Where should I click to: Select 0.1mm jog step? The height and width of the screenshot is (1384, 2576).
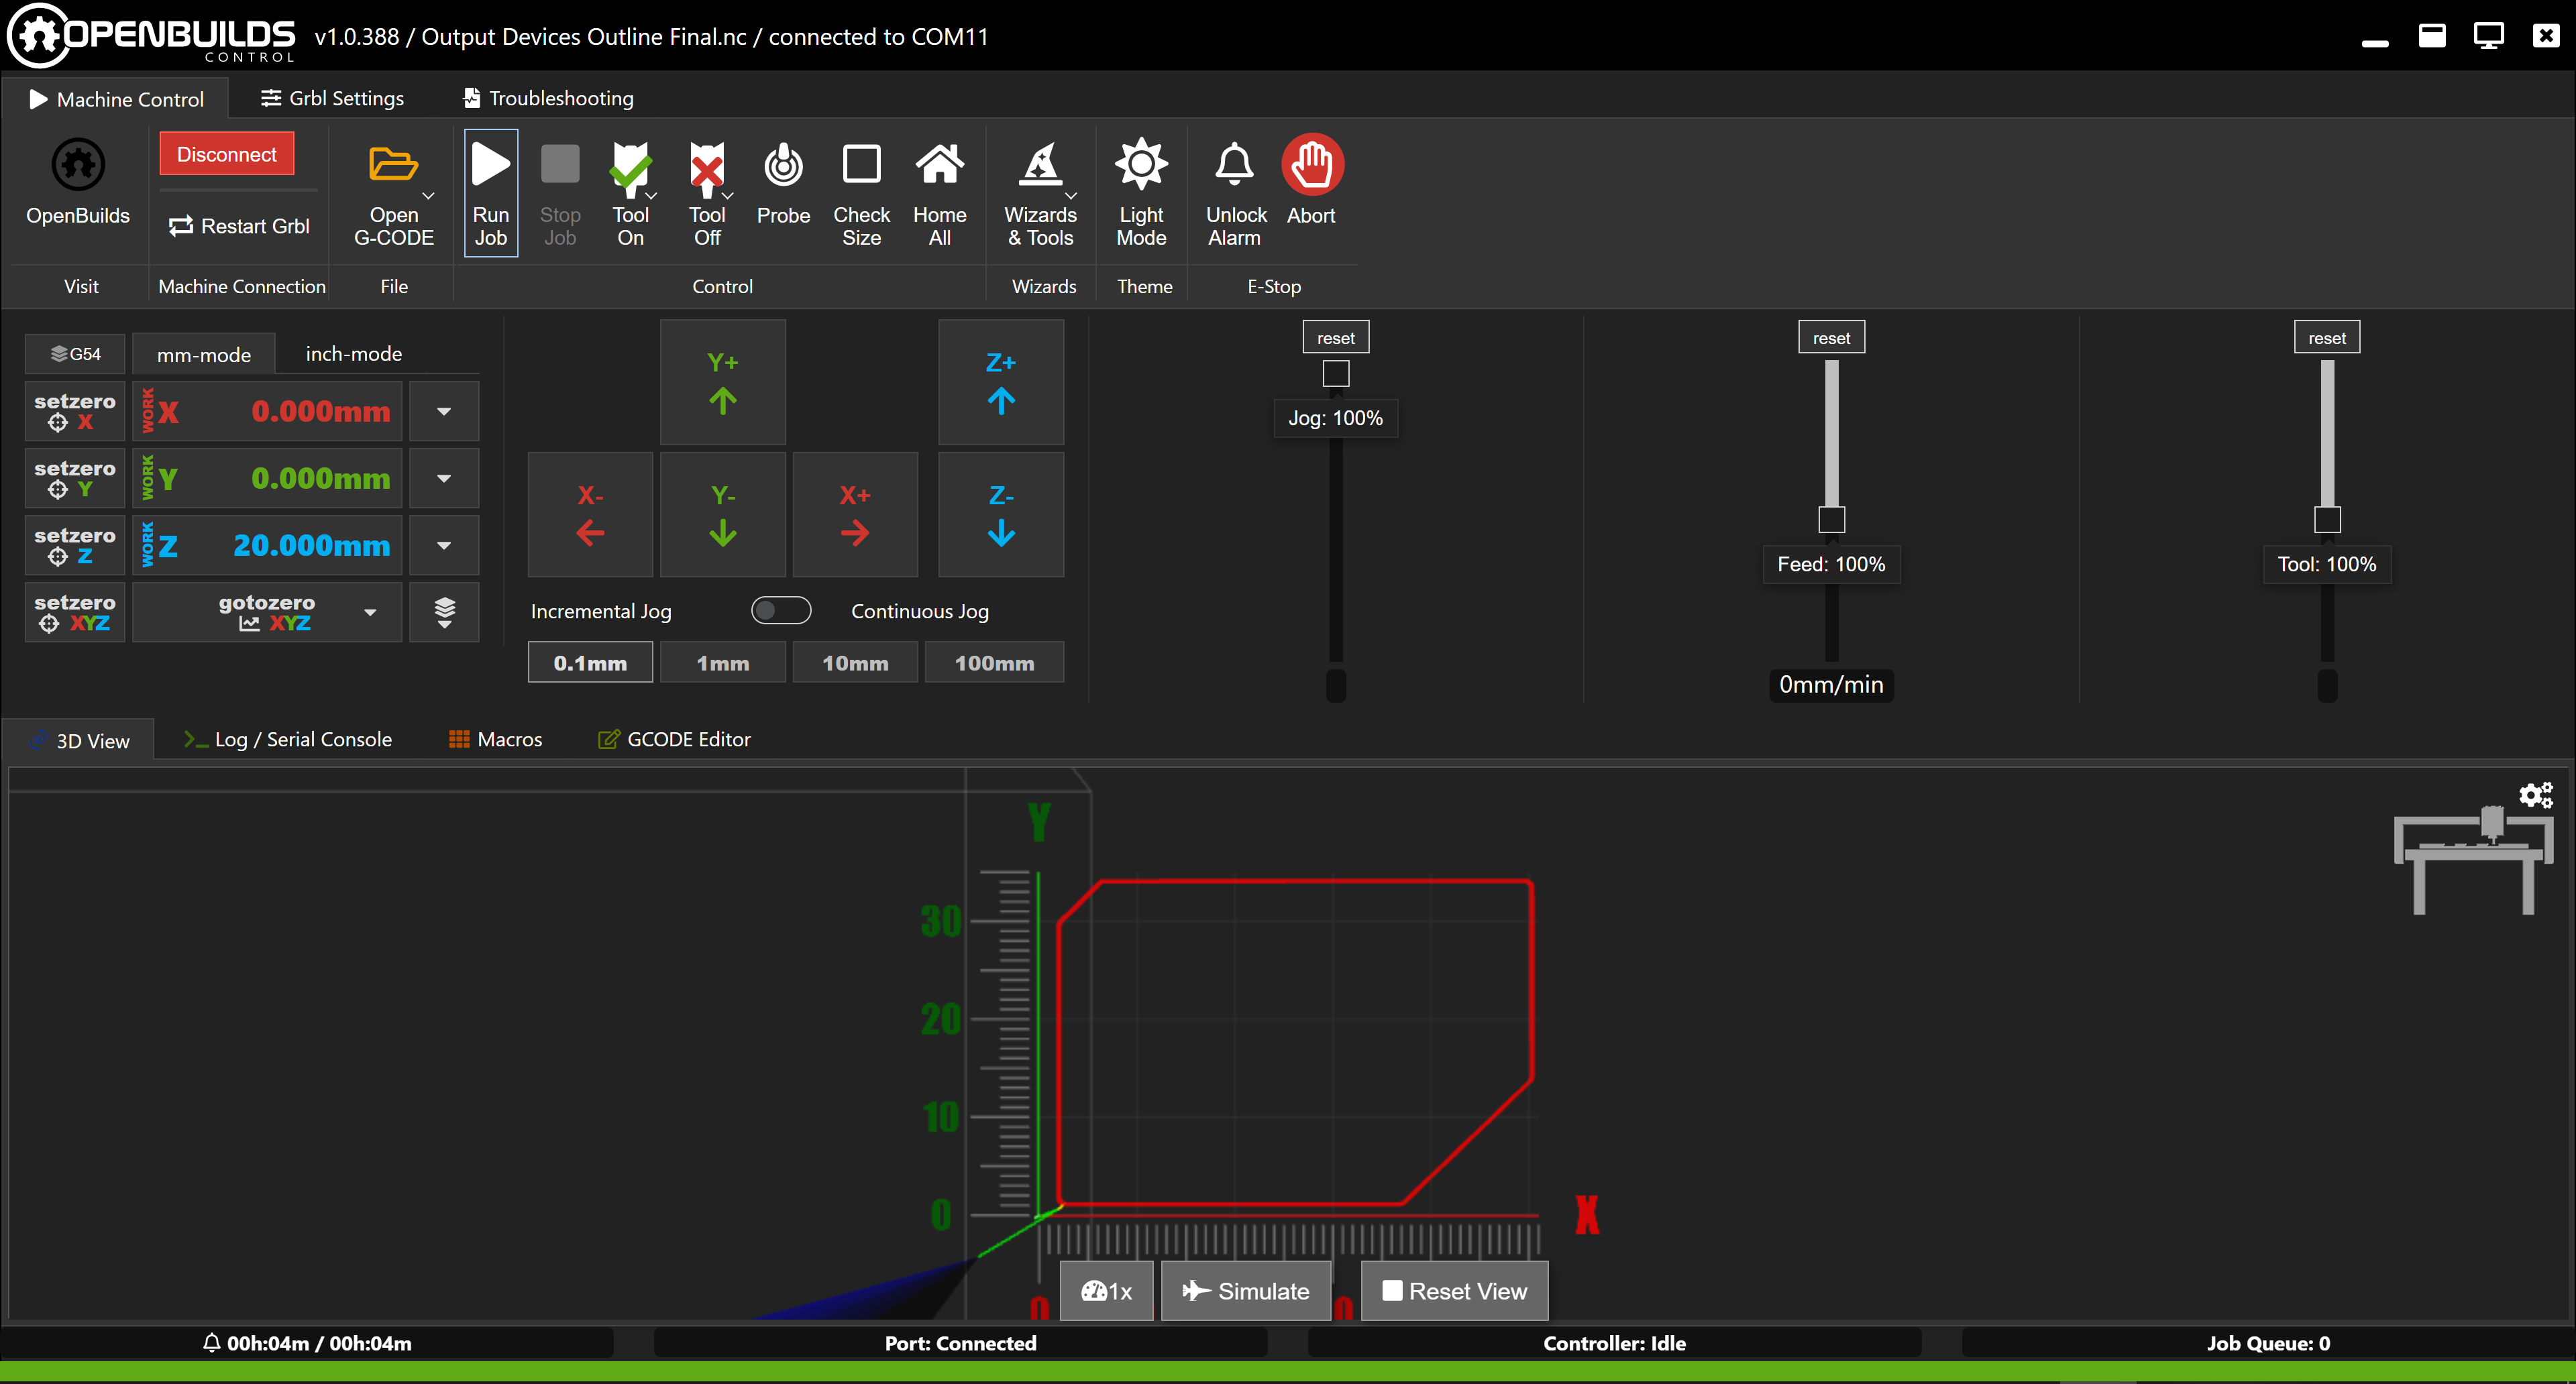click(590, 662)
